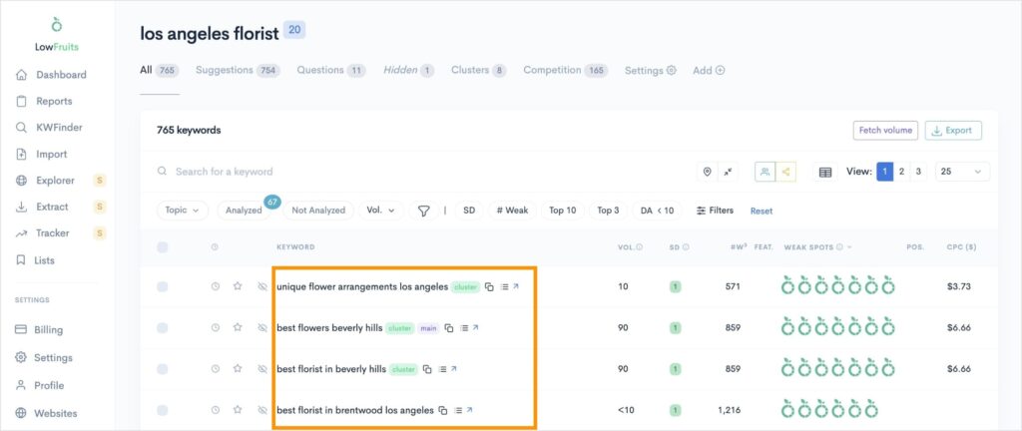Check the best florist in brentwood checkbox

coord(163,411)
